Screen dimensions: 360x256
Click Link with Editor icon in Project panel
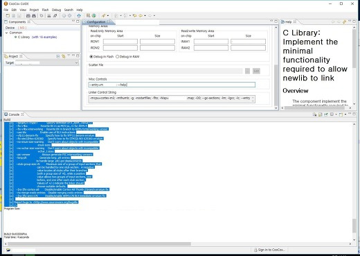(64, 56)
